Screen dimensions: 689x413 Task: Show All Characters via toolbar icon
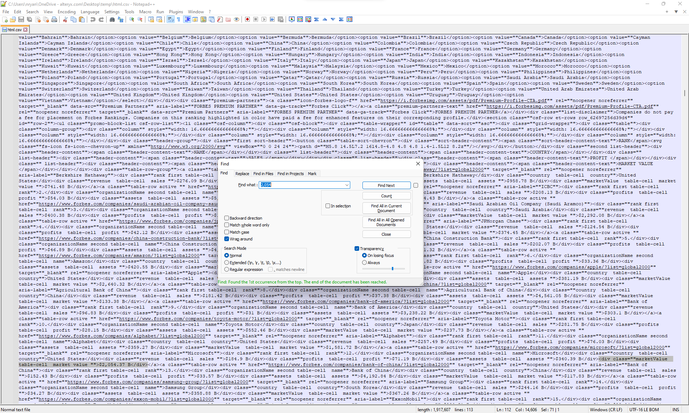[x=178, y=19]
